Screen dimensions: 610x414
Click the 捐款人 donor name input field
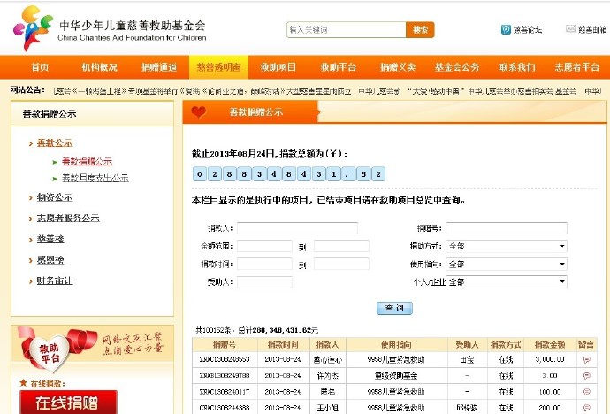[x=297, y=228]
